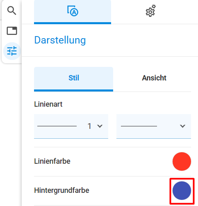Switch to the Ansicht tab

[154, 78]
